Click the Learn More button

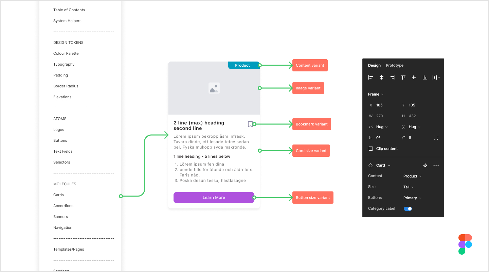[214, 198]
